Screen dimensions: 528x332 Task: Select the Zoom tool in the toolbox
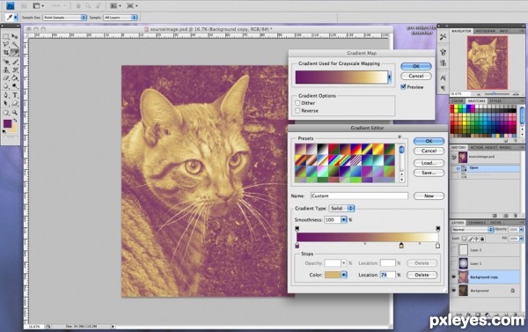(15, 113)
